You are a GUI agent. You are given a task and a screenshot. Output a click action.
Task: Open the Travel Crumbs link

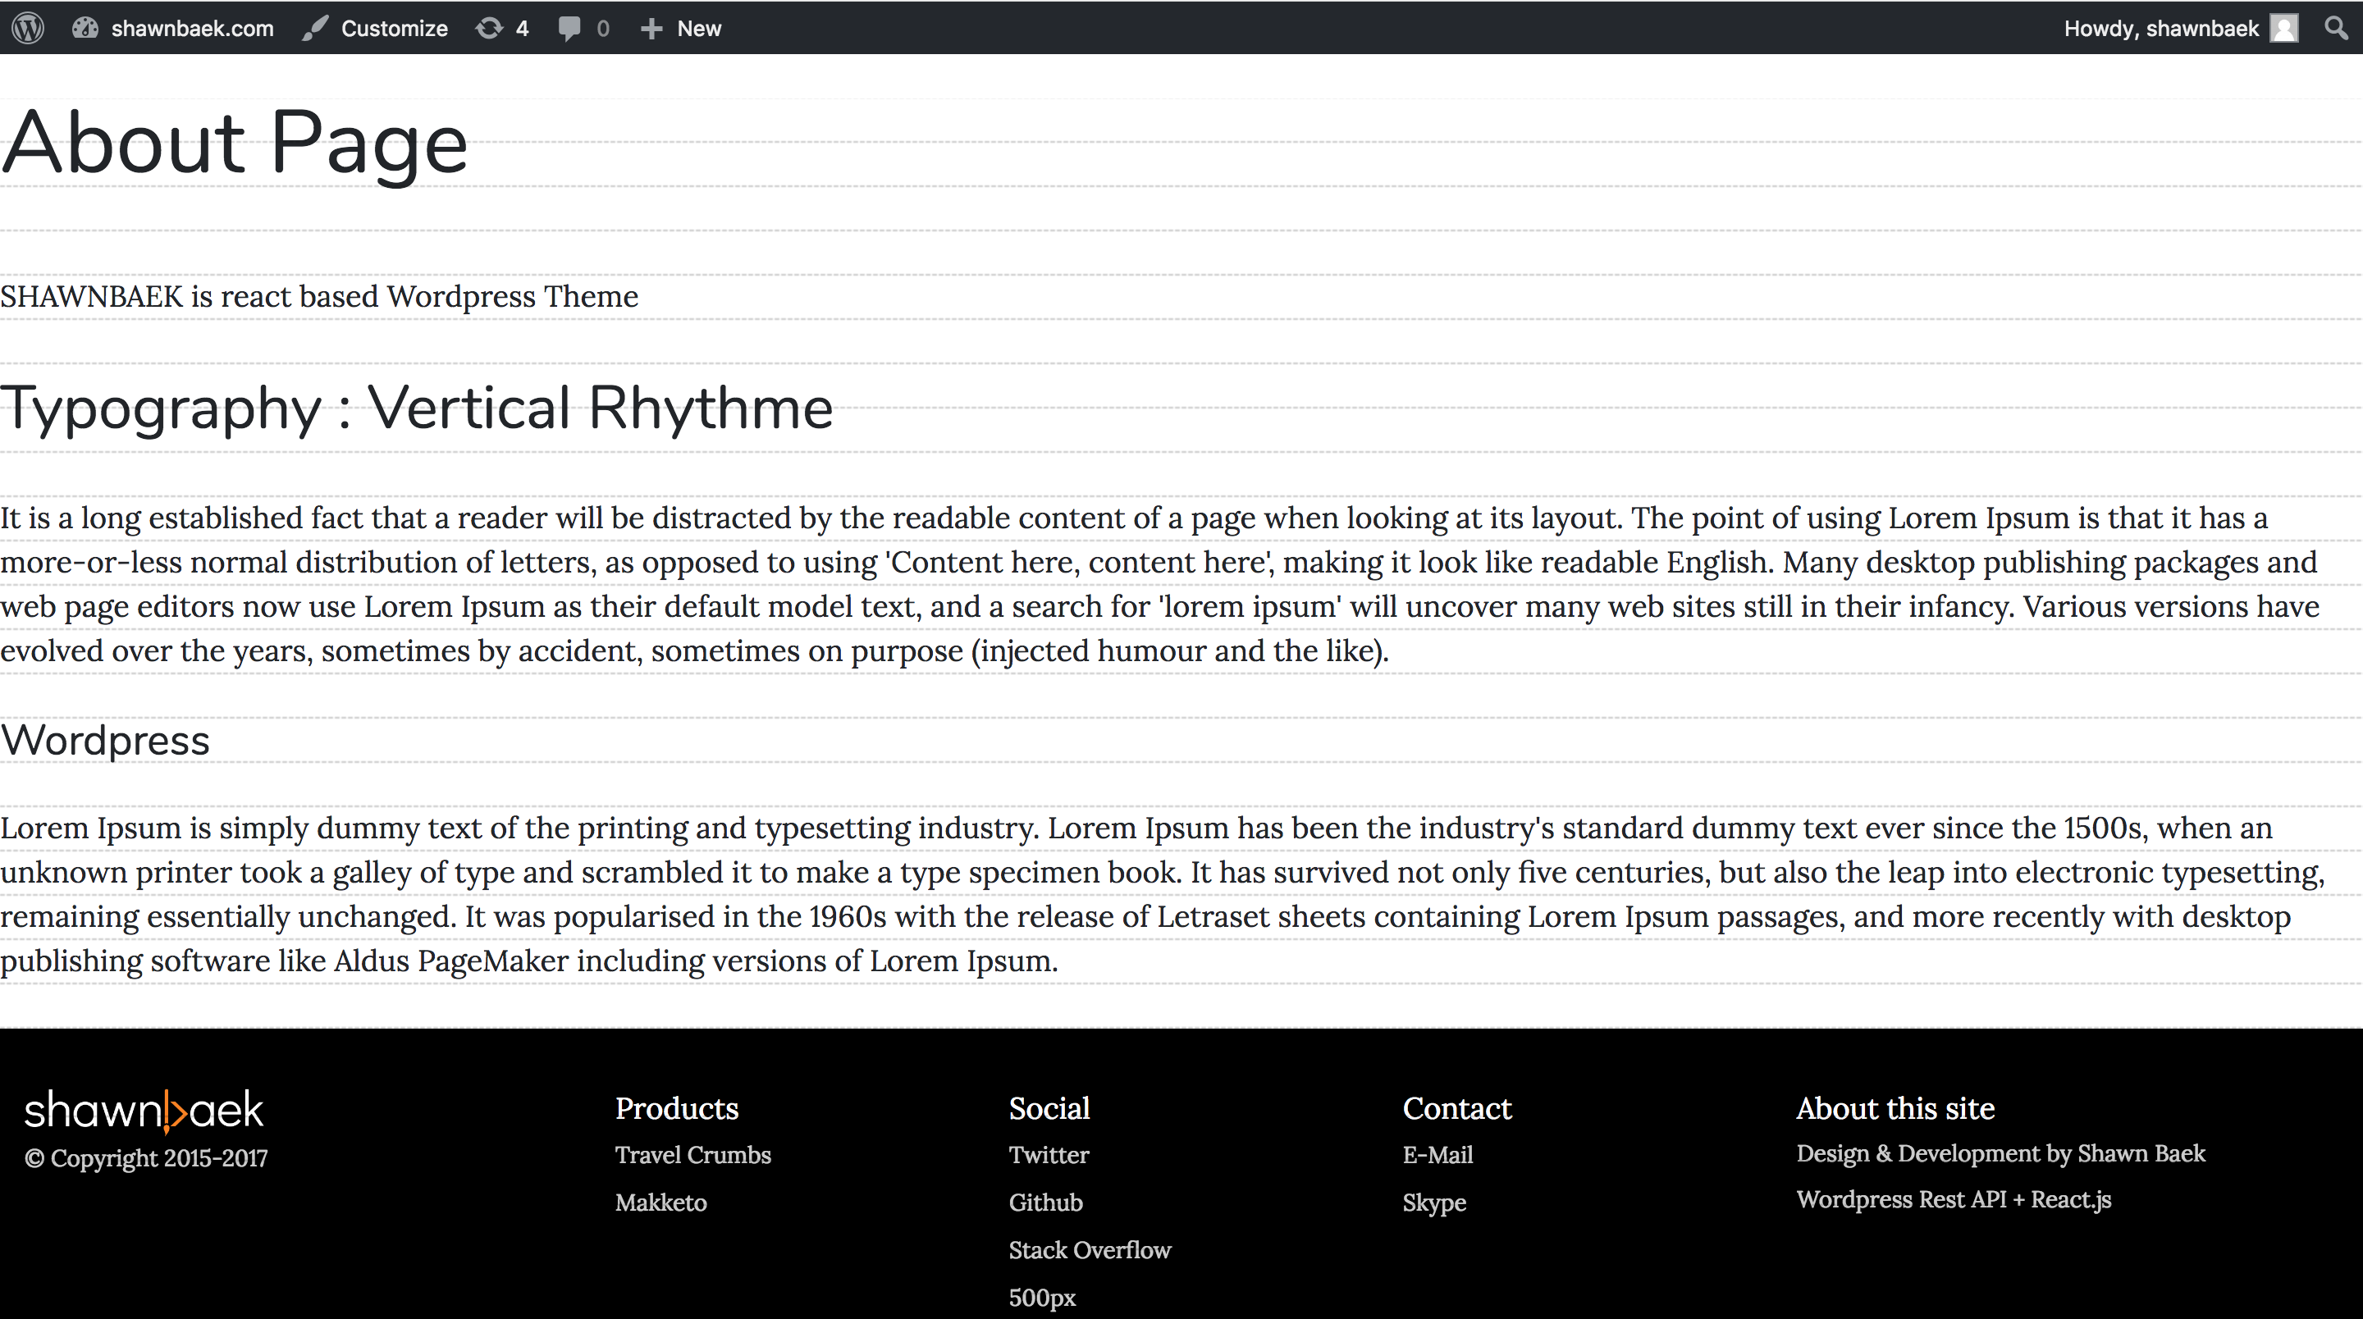coord(692,1155)
